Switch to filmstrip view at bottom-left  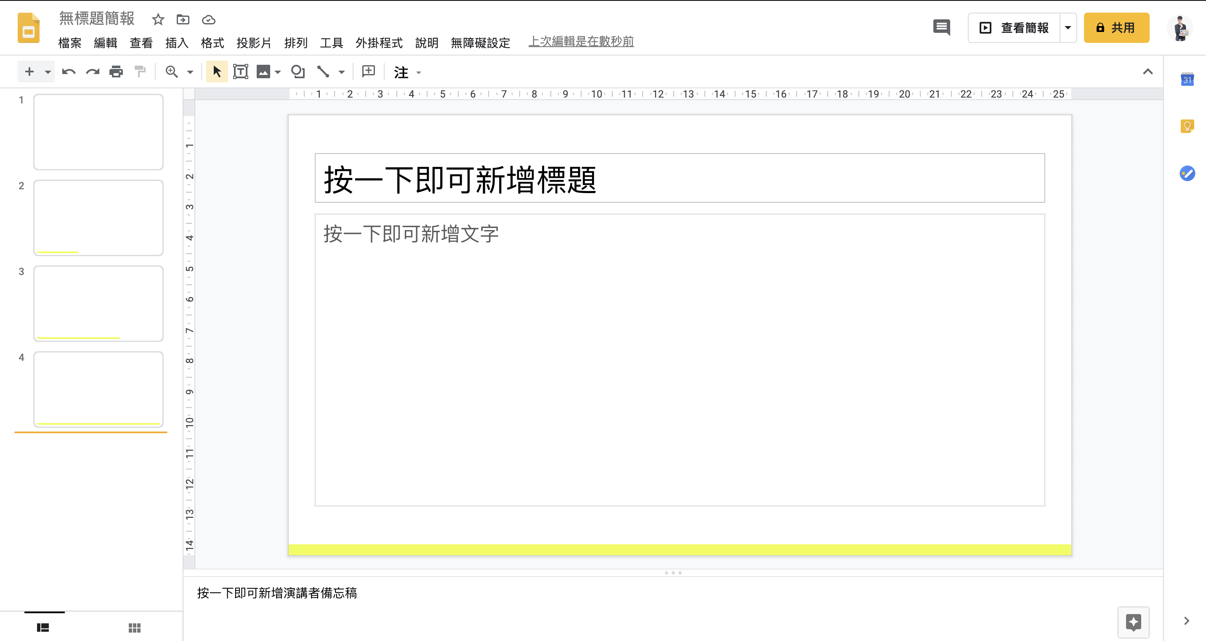pos(43,627)
